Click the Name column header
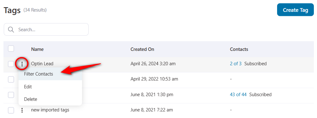317x118 pixels. (x=37, y=49)
